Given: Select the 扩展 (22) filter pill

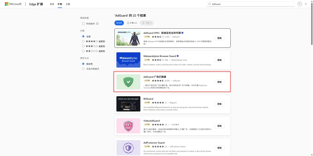Looking at the screenshot, I should click(132, 23).
